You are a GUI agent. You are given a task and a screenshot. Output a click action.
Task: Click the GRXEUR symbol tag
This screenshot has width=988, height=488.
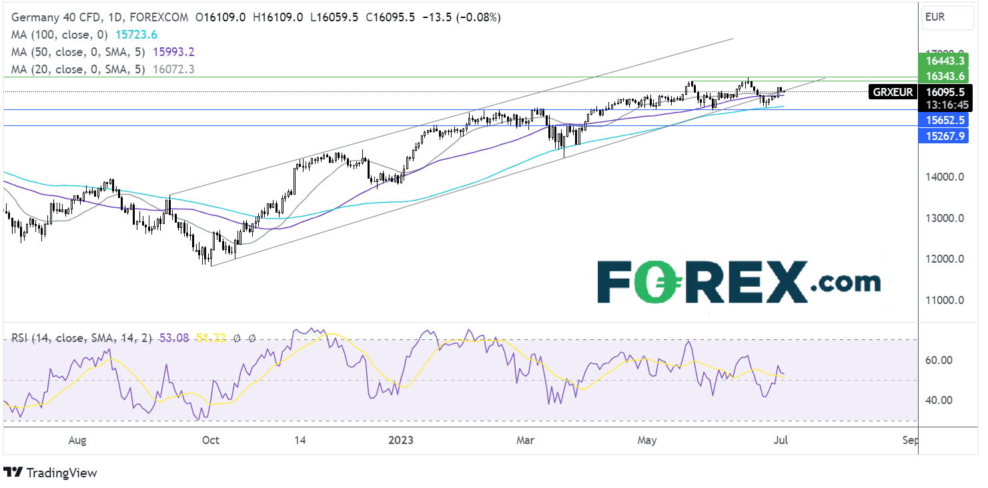(x=894, y=92)
